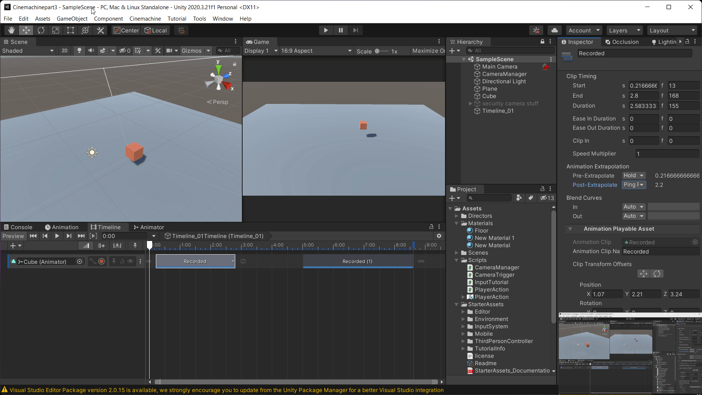Toggle the Center pivot button
Viewport: 702px width, 395px height.
click(126, 30)
